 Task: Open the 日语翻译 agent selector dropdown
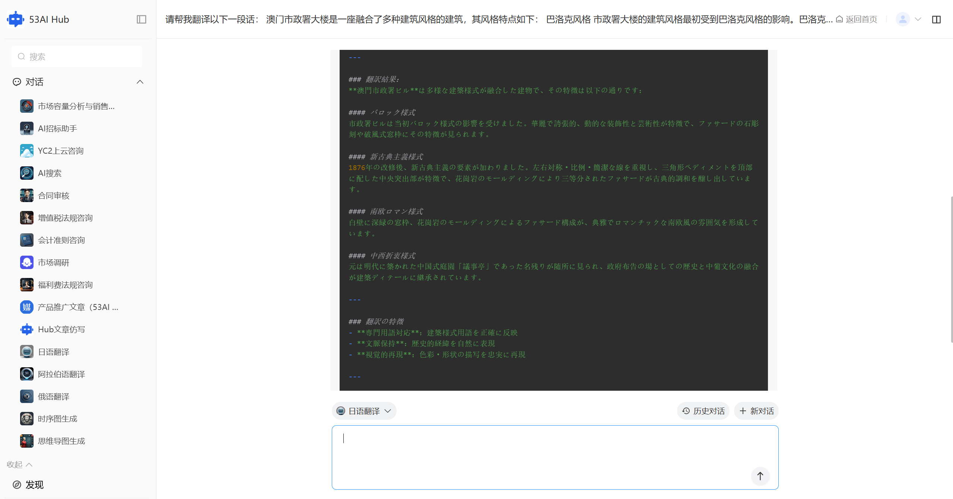click(364, 411)
